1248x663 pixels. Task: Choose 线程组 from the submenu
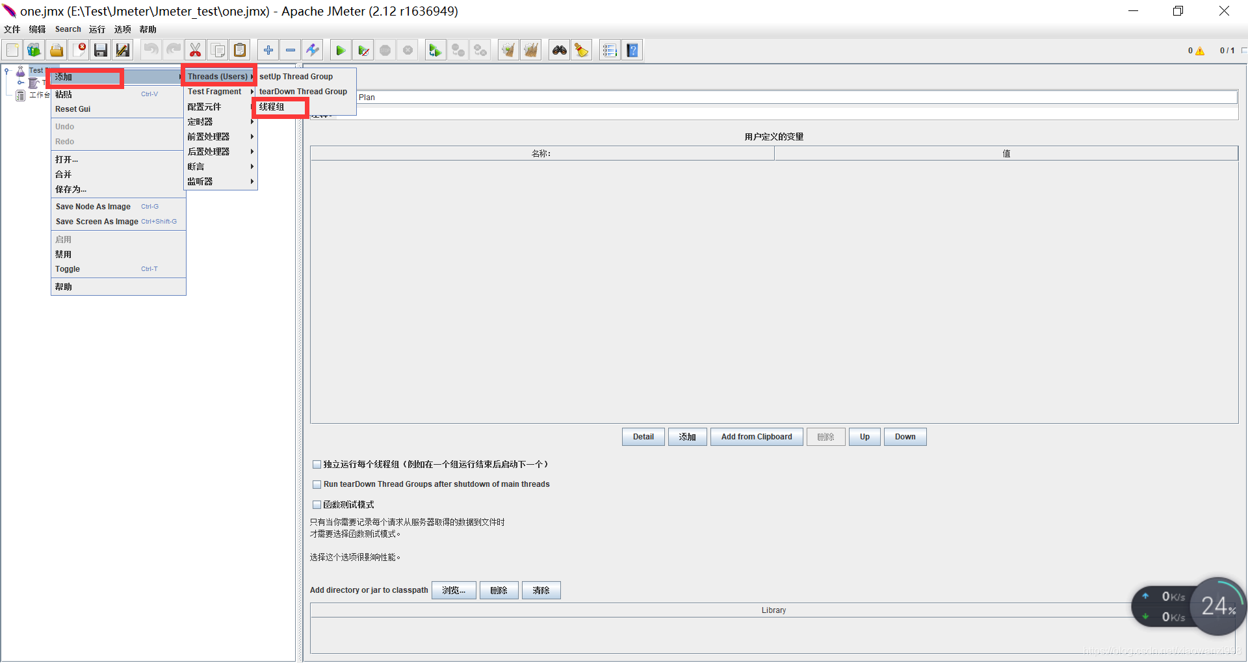point(306,107)
